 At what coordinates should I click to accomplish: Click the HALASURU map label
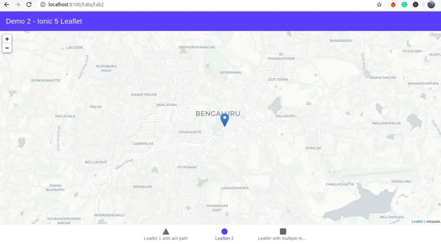286,116
